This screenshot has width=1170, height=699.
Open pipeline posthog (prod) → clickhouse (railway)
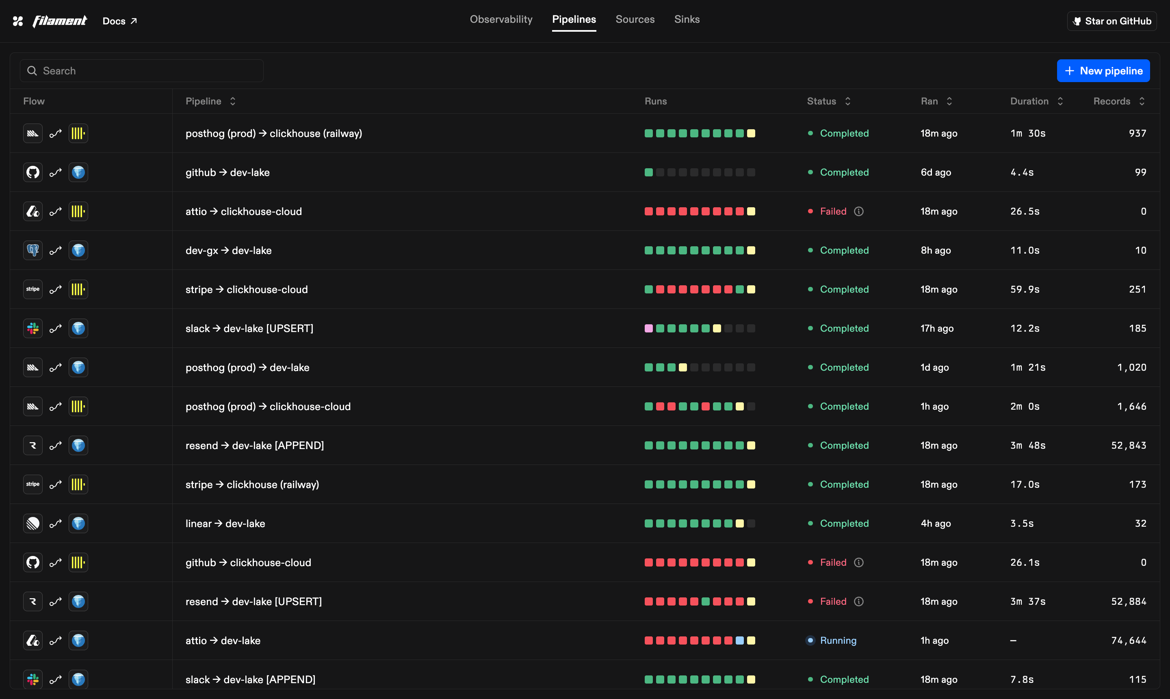[273, 133]
